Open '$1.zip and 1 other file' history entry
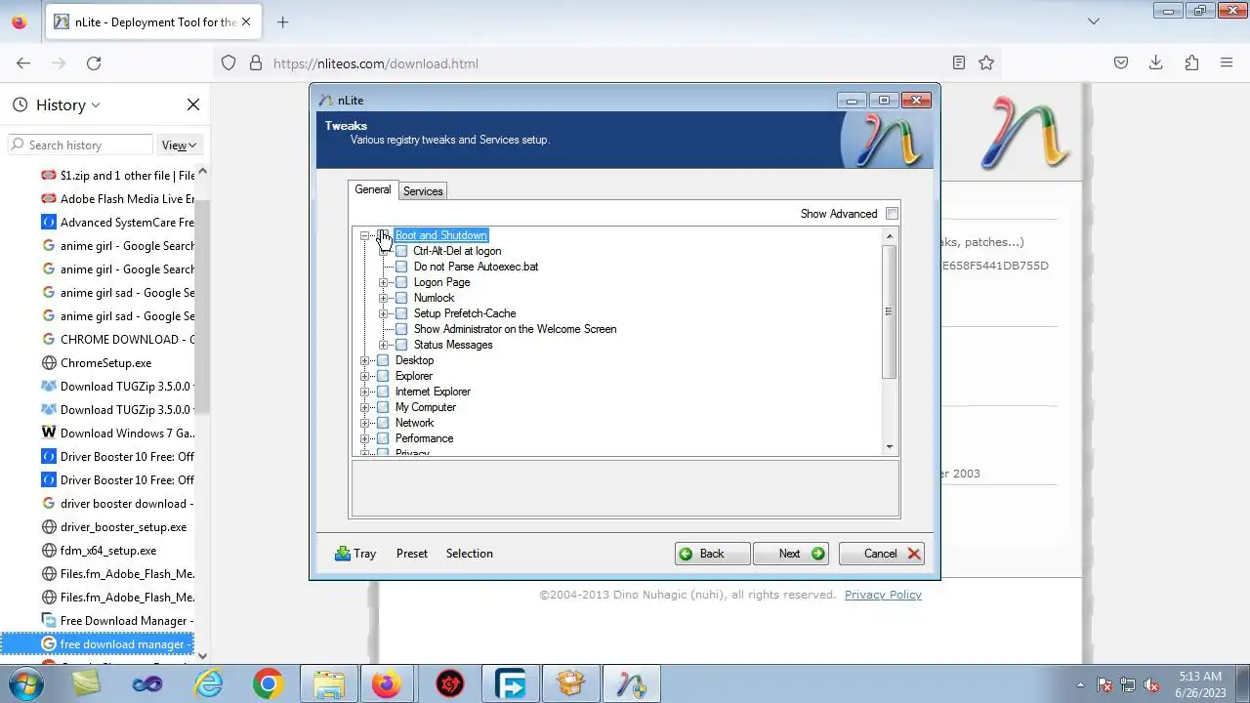The height and width of the screenshot is (703, 1250). [x=117, y=176]
